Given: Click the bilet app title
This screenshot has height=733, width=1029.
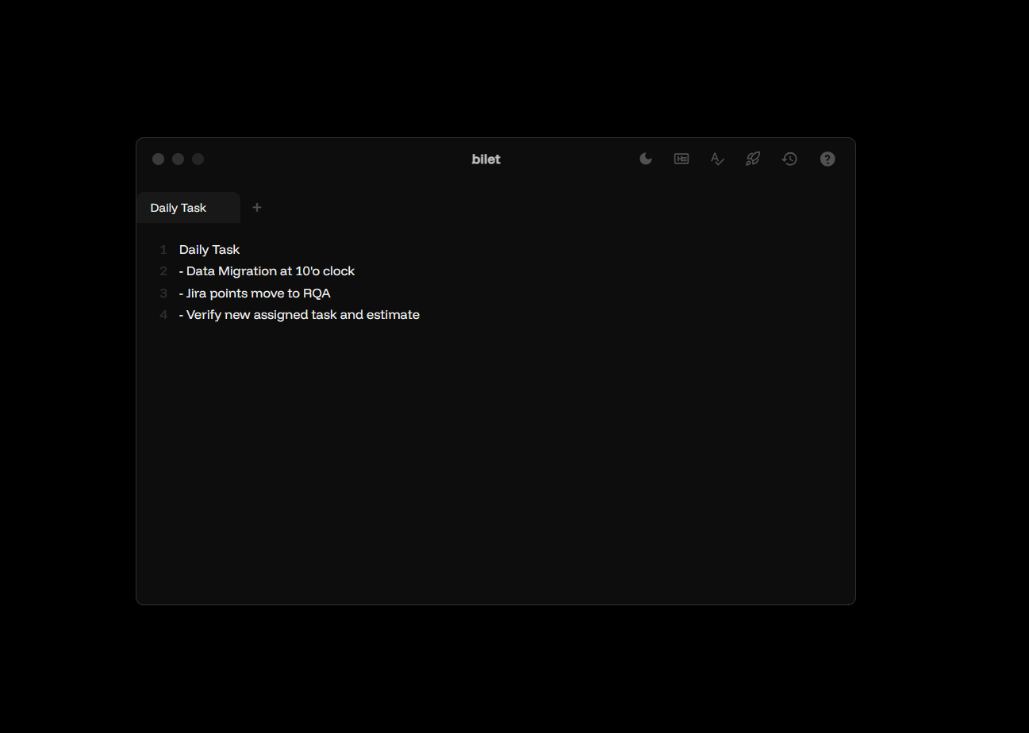Looking at the screenshot, I should (486, 159).
